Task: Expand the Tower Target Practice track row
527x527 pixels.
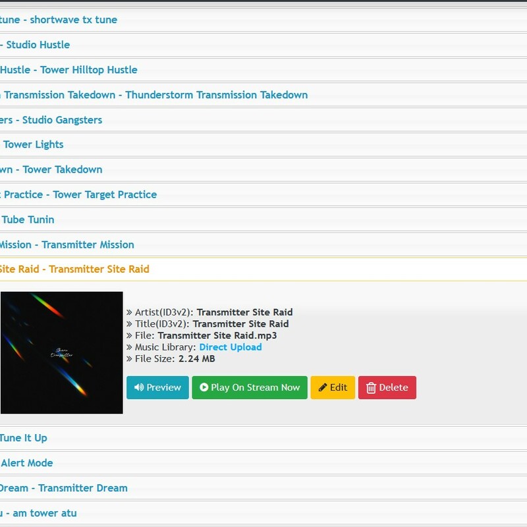Action: click(x=263, y=194)
